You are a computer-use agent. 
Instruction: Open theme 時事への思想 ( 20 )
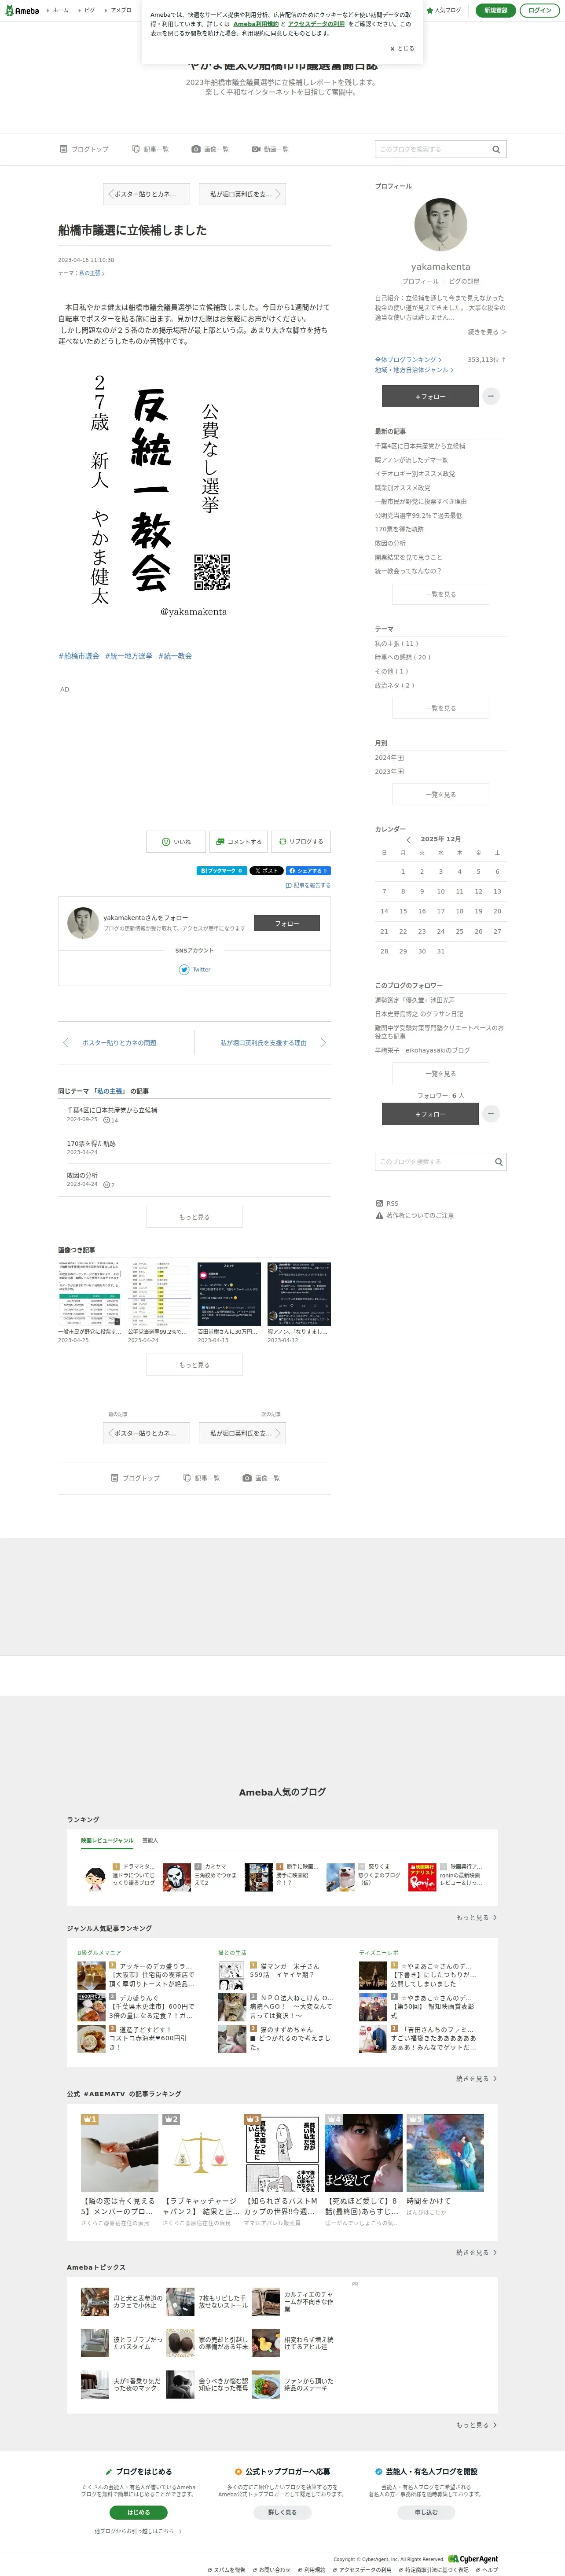[403, 657]
